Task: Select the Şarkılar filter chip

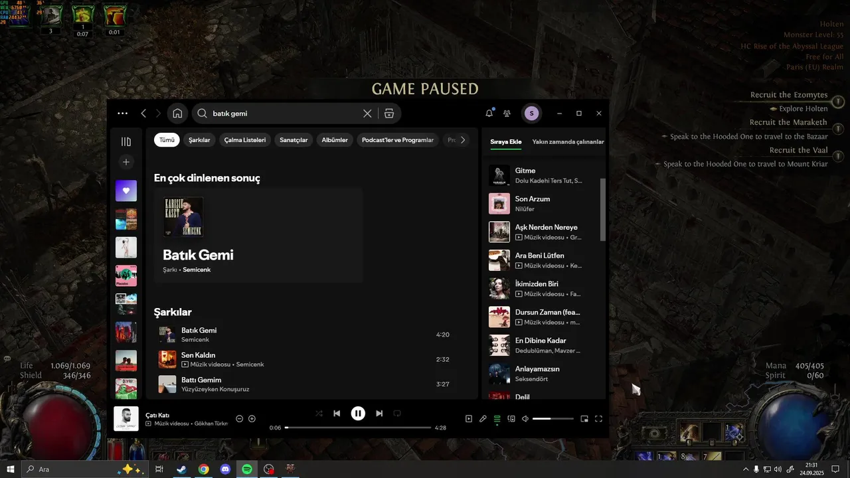Action: pos(199,140)
